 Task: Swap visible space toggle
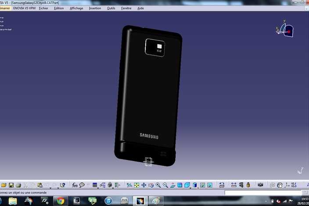(x=210, y=185)
